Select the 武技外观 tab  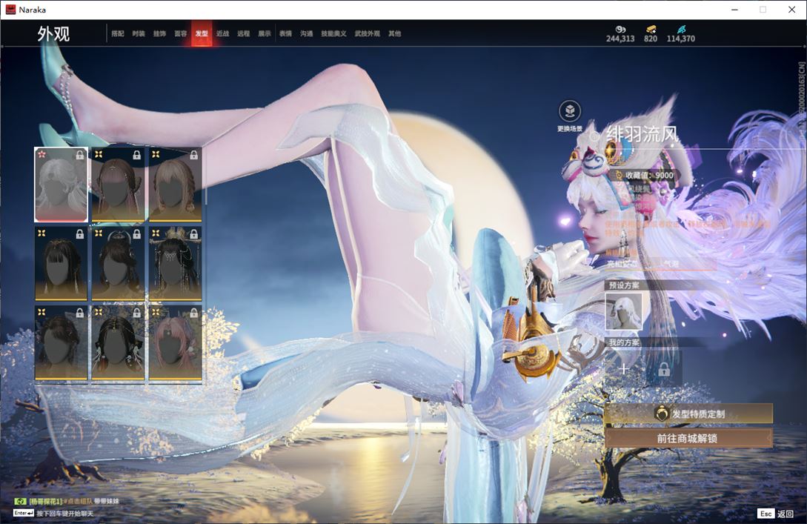(367, 33)
